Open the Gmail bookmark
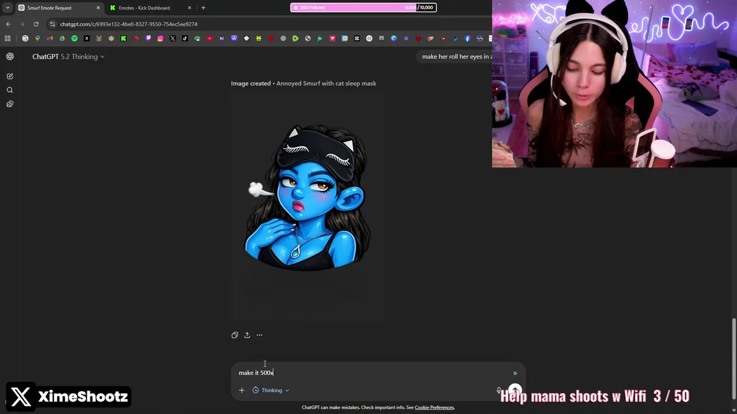This screenshot has width=737, height=414. tap(50, 39)
